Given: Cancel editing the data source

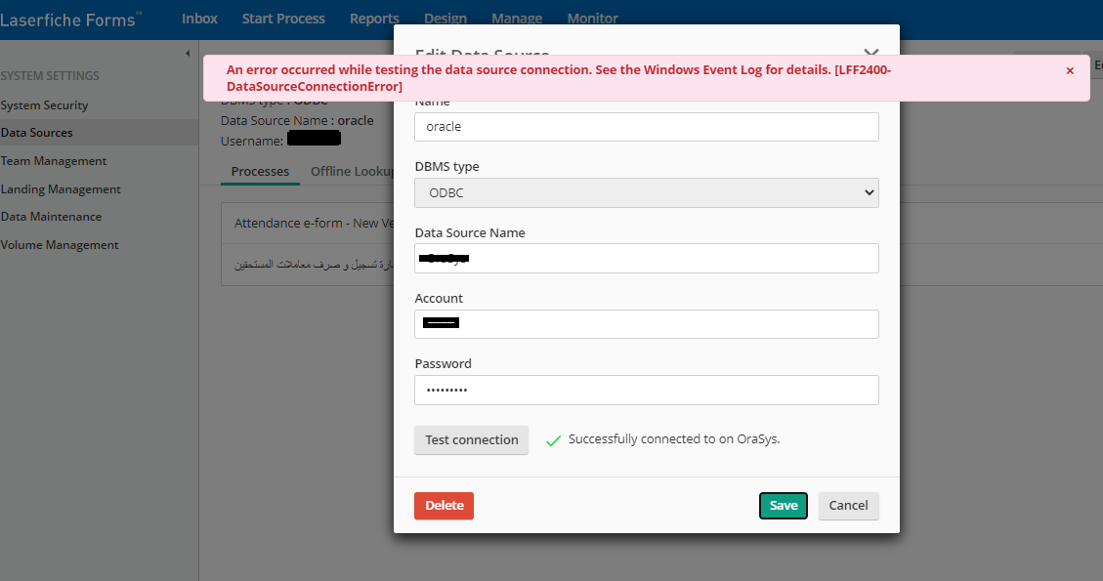Looking at the screenshot, I should [x=848, y=505].
